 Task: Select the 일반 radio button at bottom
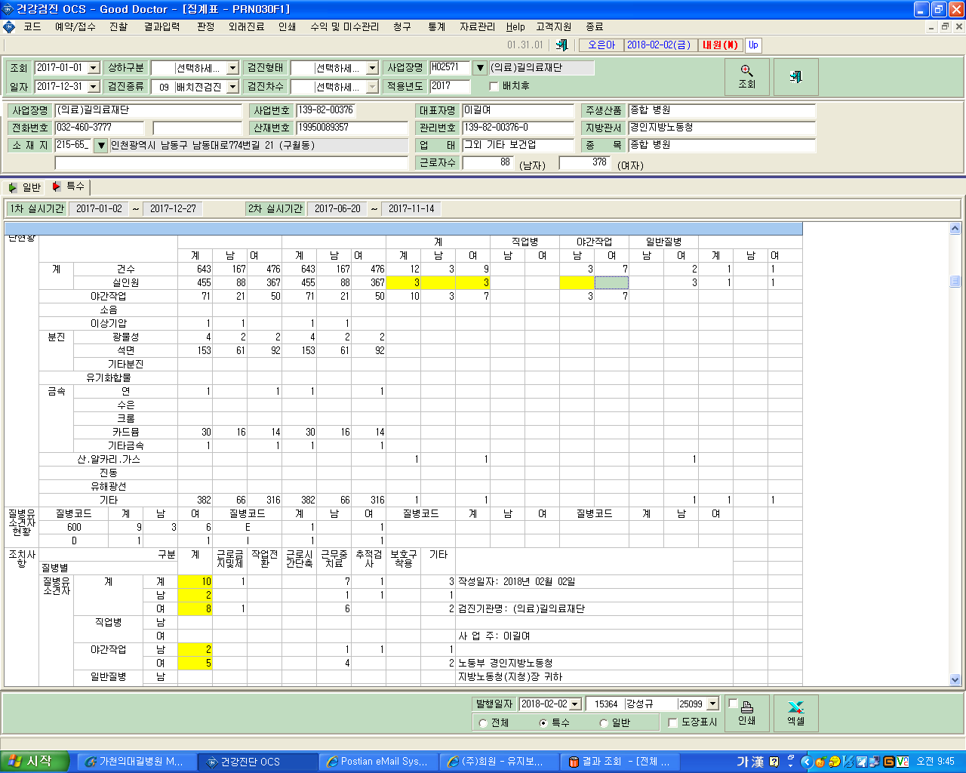604,723
